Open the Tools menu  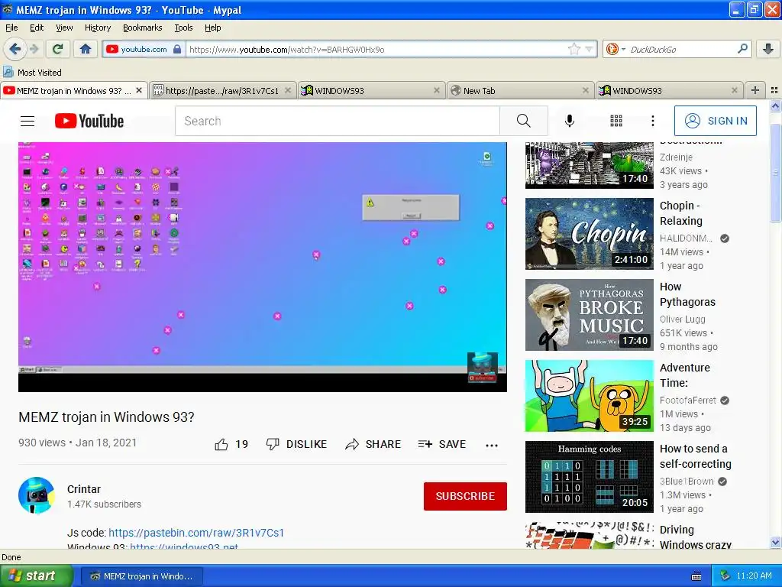point(183,28)
